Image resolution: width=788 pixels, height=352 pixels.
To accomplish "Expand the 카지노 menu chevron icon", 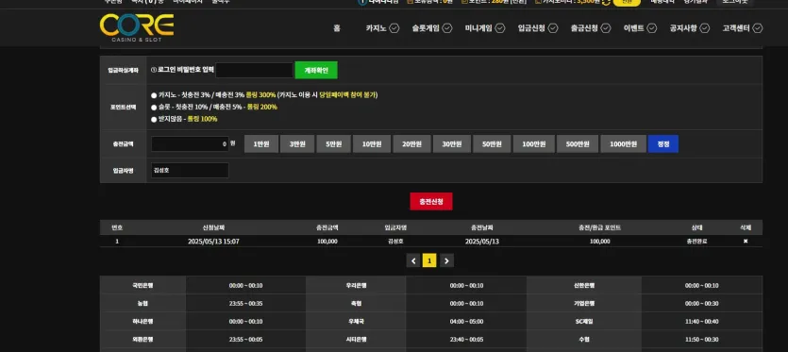I will 394,28.
